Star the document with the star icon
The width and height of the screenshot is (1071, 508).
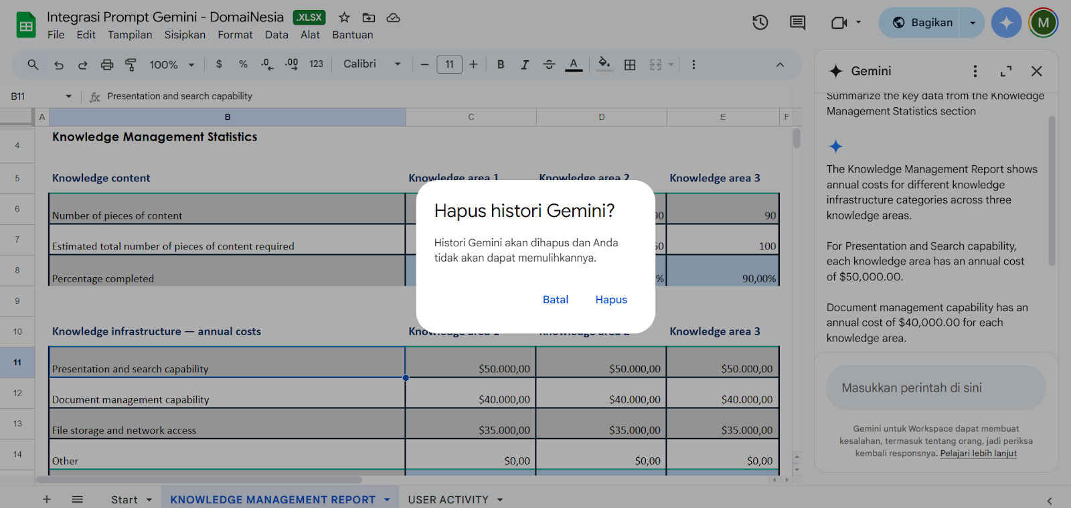[344, 17]
